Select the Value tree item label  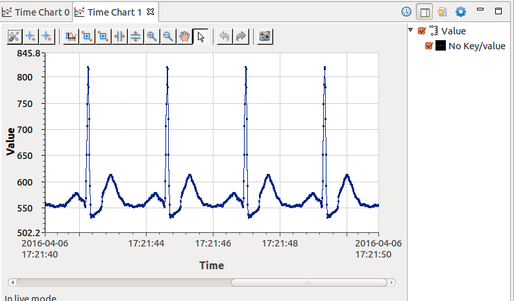454,31
